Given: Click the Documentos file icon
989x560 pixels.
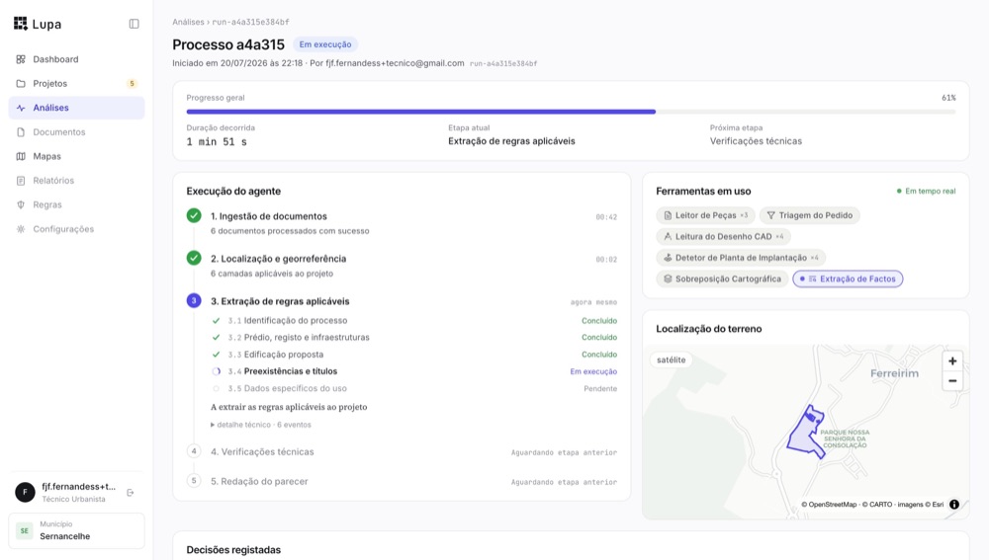Looking at the screenshot, I should [x=21, y=132].
